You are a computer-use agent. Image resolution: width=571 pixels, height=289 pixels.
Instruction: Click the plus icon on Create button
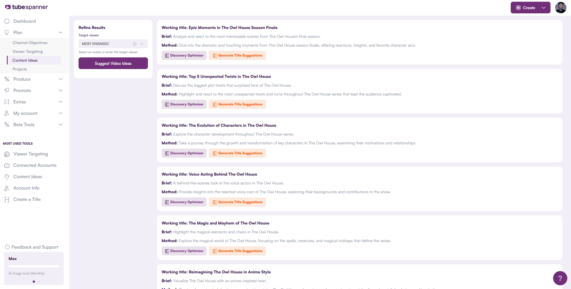coord(518,8)
